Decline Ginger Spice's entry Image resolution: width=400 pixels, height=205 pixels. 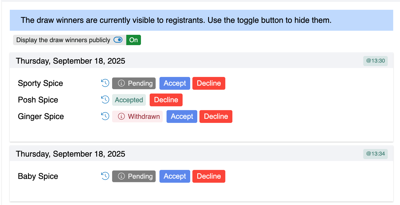216,116
